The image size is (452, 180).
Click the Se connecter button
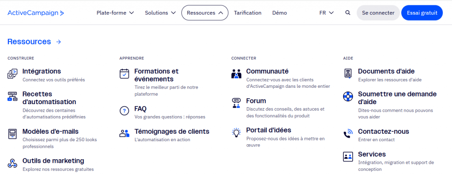[378, 13]
